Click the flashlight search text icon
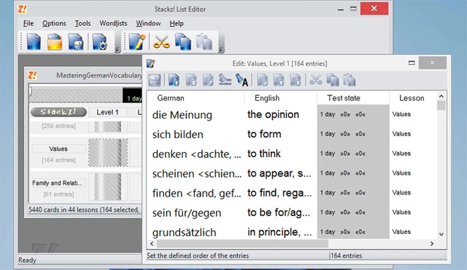 coord(241,80)
